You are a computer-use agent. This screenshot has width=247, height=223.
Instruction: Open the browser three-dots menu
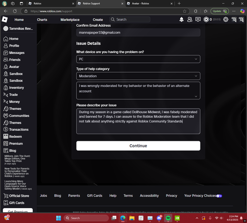234,11
